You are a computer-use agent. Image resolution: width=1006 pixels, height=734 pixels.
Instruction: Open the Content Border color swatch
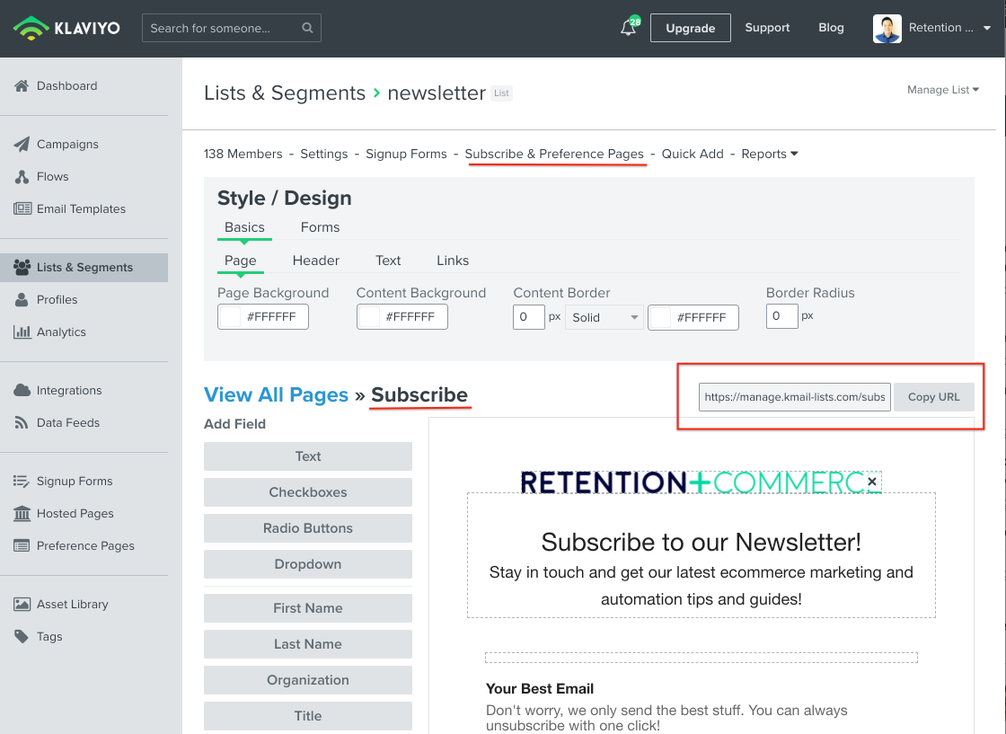660,317
